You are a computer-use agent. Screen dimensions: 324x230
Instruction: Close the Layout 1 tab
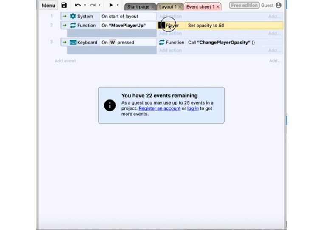point(180,7)
